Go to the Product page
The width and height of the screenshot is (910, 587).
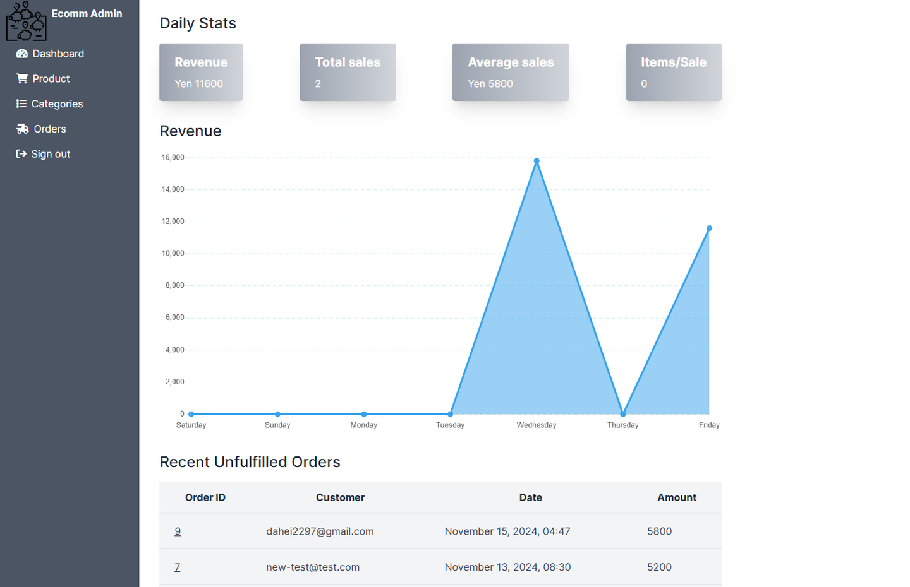pos(43,79)
